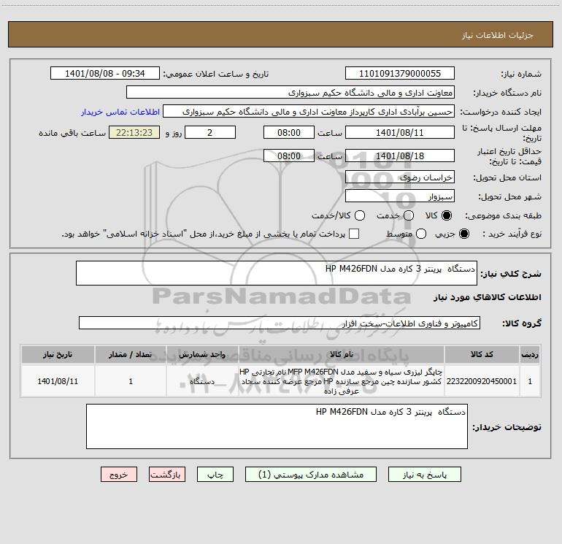Click the province field خراسان رضوی
Viewport: 562px width, 544px height.
coord(400,177)
